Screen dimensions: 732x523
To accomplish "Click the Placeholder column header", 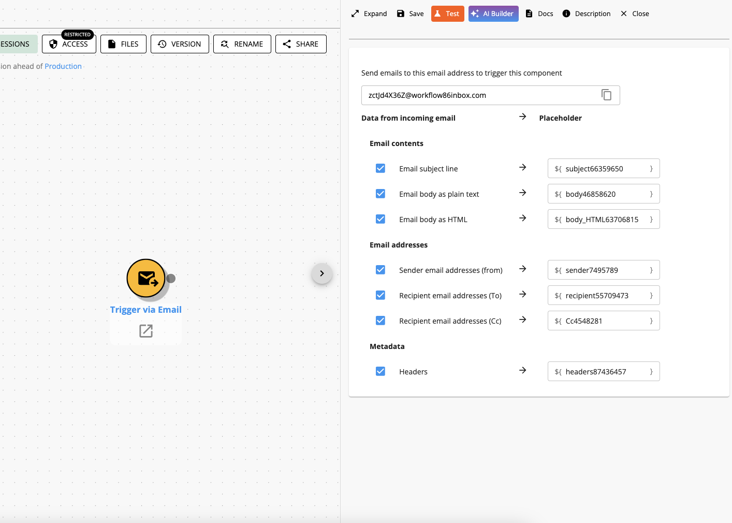I will tap(561, 118).
